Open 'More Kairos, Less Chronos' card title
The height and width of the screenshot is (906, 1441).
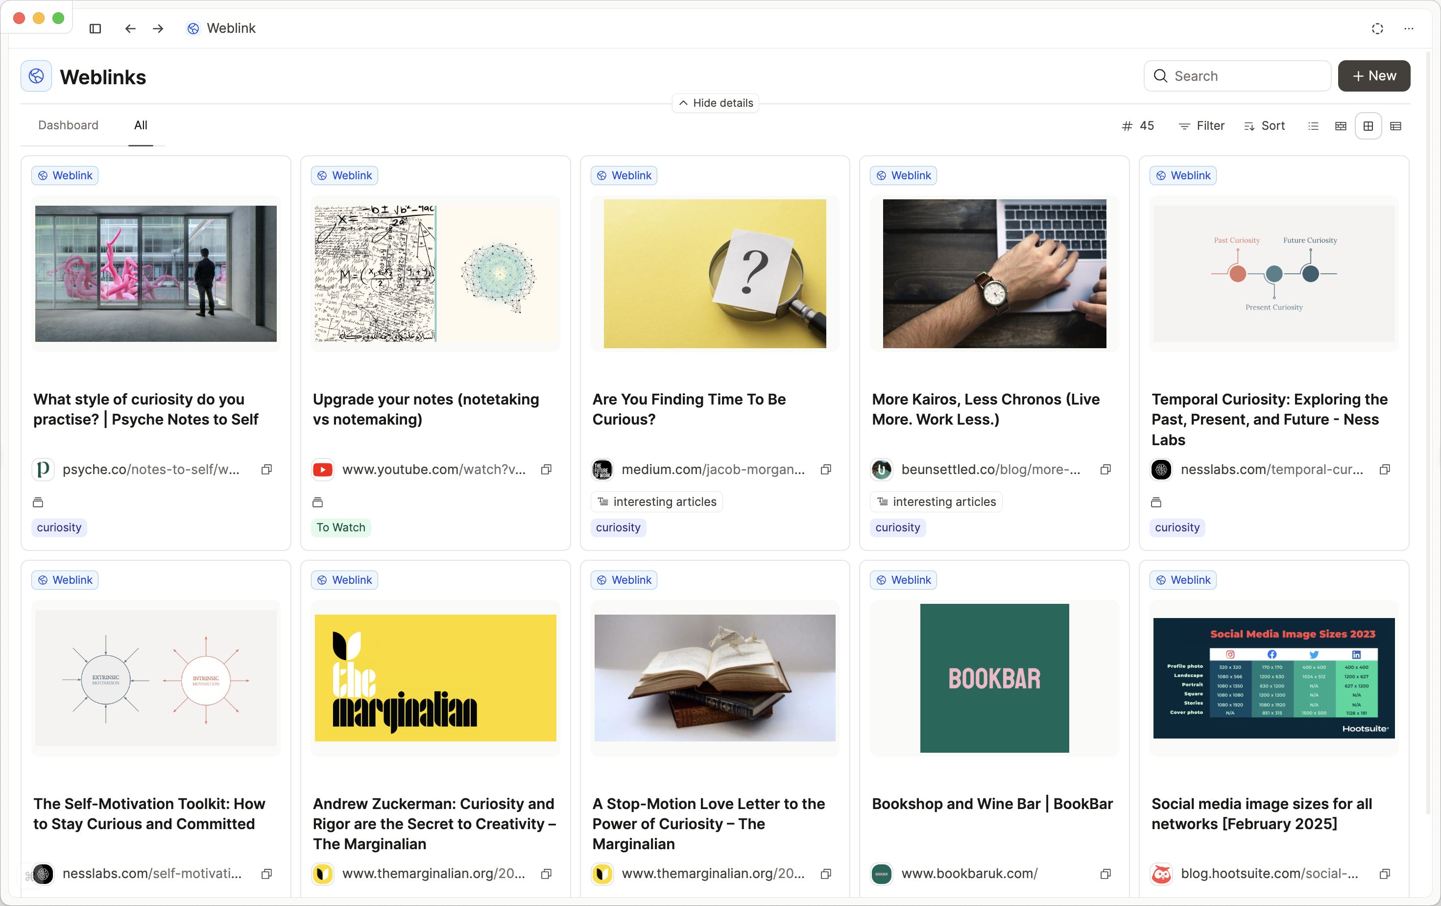coord(985,409)
